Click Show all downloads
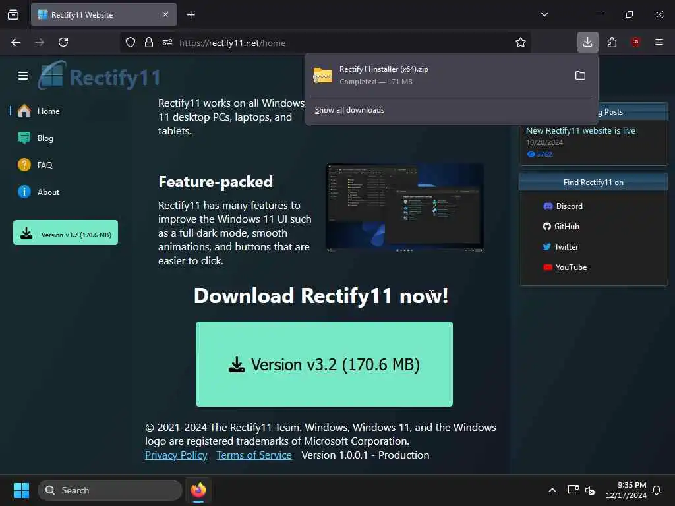The image size is (675, 506). click(349, 110)
